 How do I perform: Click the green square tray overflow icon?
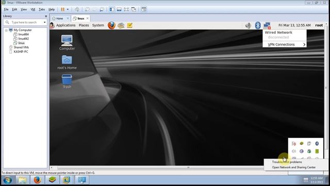(317, 151)
